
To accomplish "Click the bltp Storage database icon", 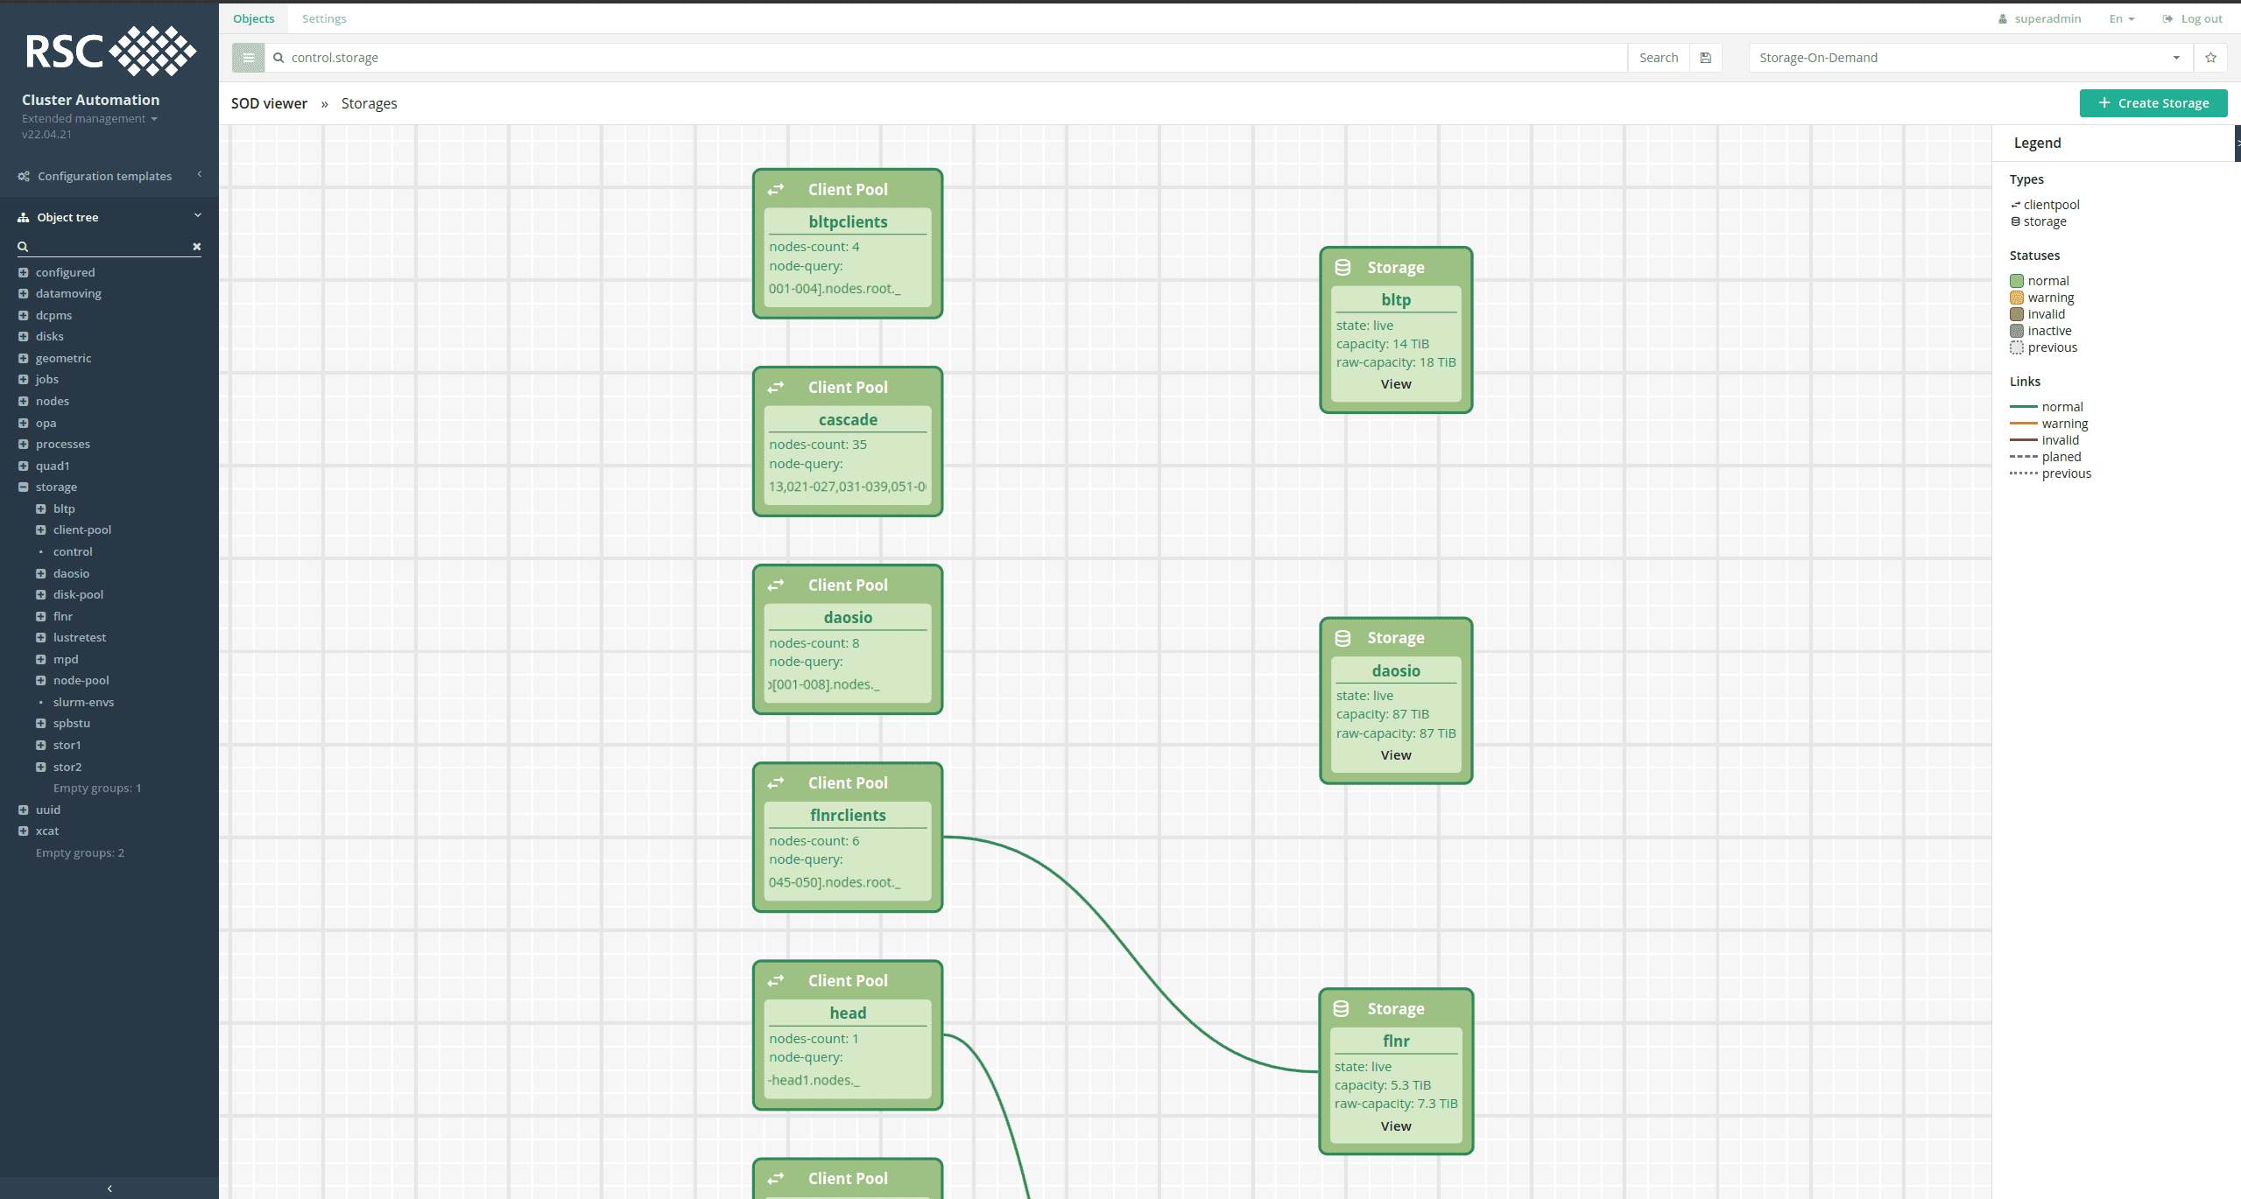I will [x=1342, y=267].
